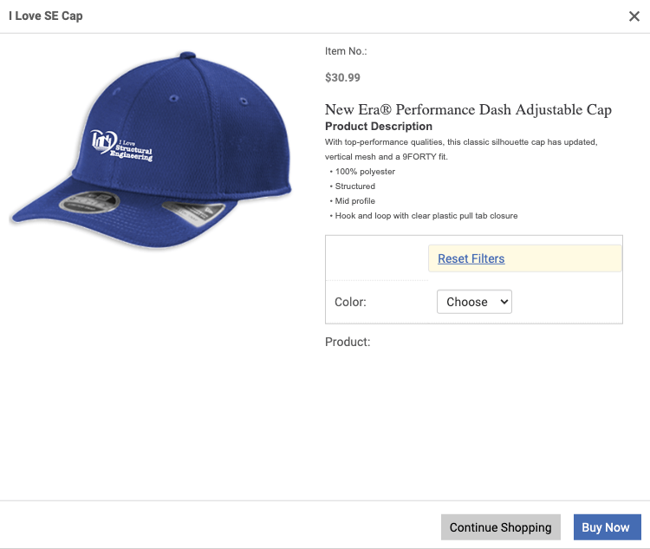
Task: Select the "Structured" bullet text
Action: tap(355, 186)
